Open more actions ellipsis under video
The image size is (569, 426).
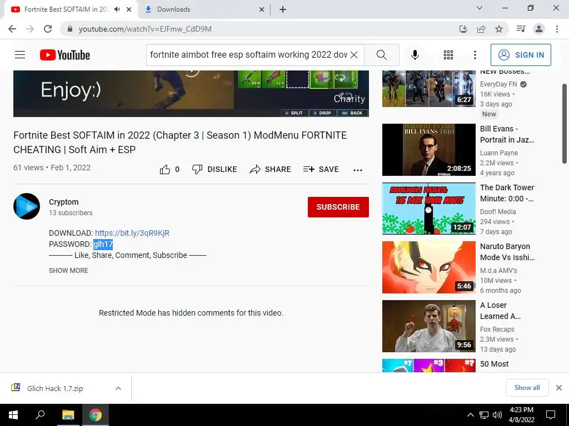pyautogui.click(x=358, y=170)
